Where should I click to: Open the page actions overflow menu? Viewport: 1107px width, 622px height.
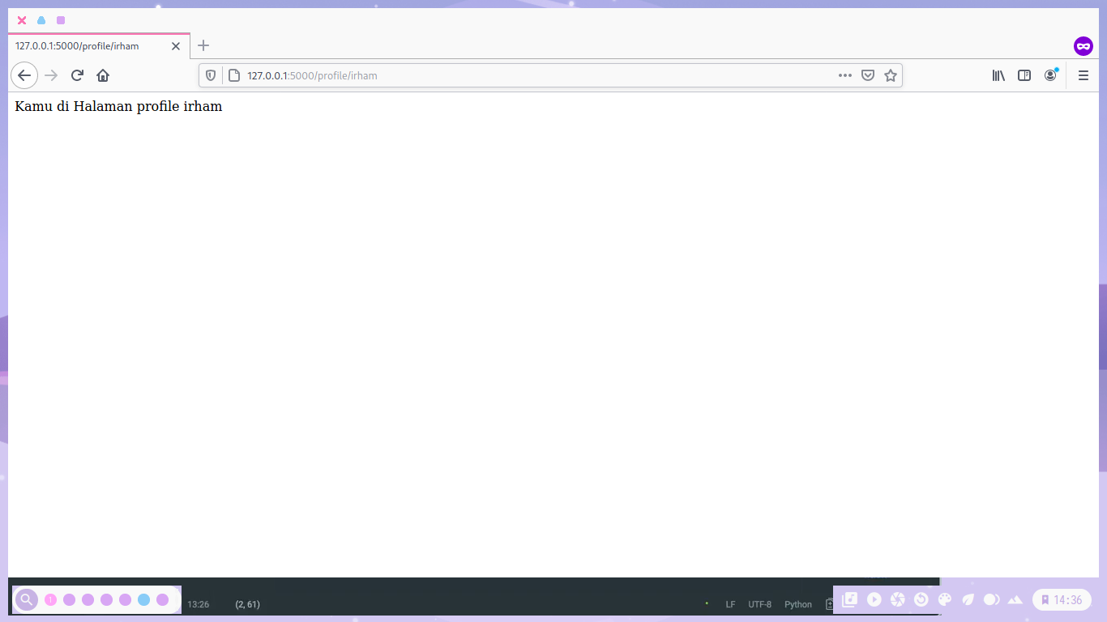[844, 75]
